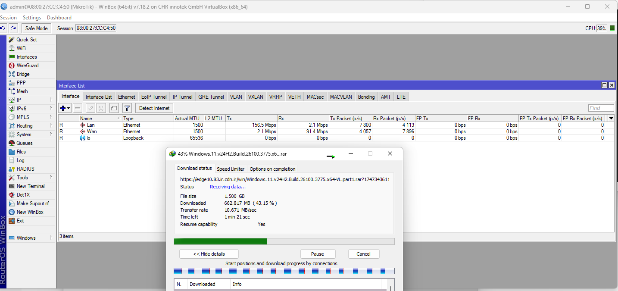This screenshot has width=618, height=291.
Task: Open the filter funnel in Interface List
Action: [x=127, y=108]
